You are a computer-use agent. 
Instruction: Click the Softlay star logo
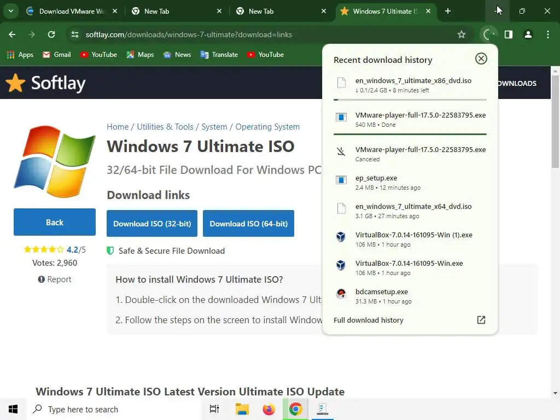point(15,83)
